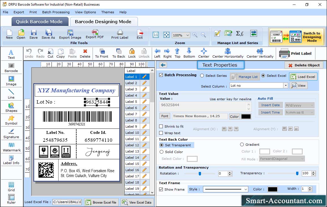327x207 pixels.
Task: Align object Left
Action: (x=157, y=53)
